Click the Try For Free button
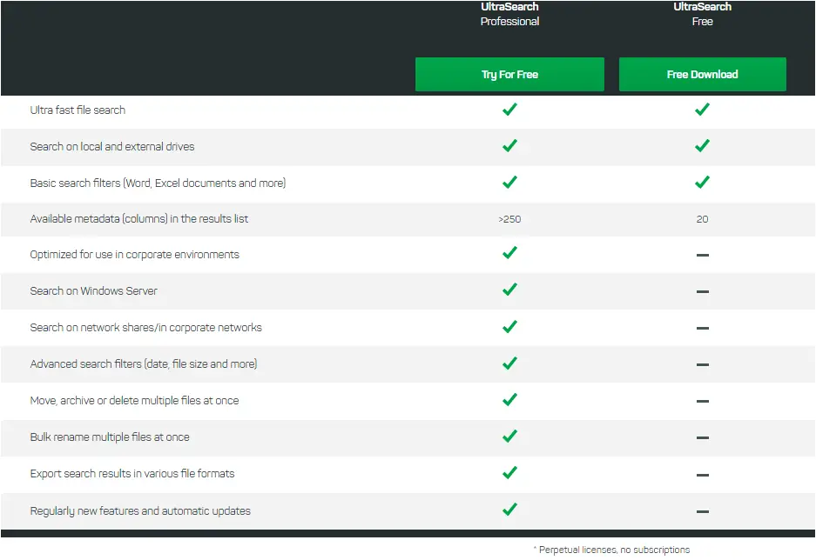The width and height of the screenshot is (816, 560). click(x=509, y=75)
